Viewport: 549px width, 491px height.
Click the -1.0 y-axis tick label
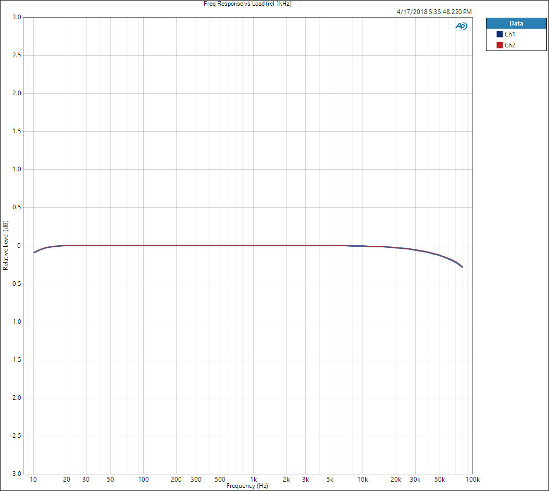click(16, 322)
